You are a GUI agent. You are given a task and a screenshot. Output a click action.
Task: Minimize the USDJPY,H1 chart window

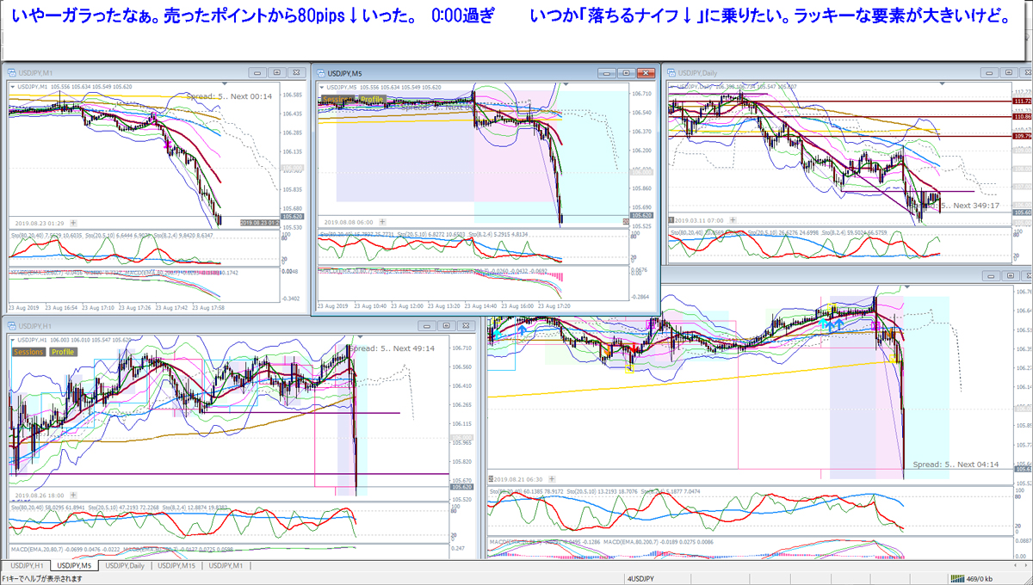(427, 326)
